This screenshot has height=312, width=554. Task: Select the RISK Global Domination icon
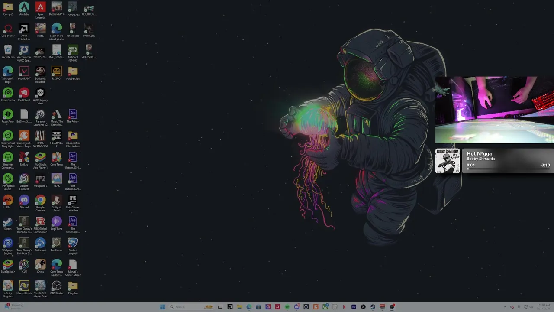tap(40, 224)
